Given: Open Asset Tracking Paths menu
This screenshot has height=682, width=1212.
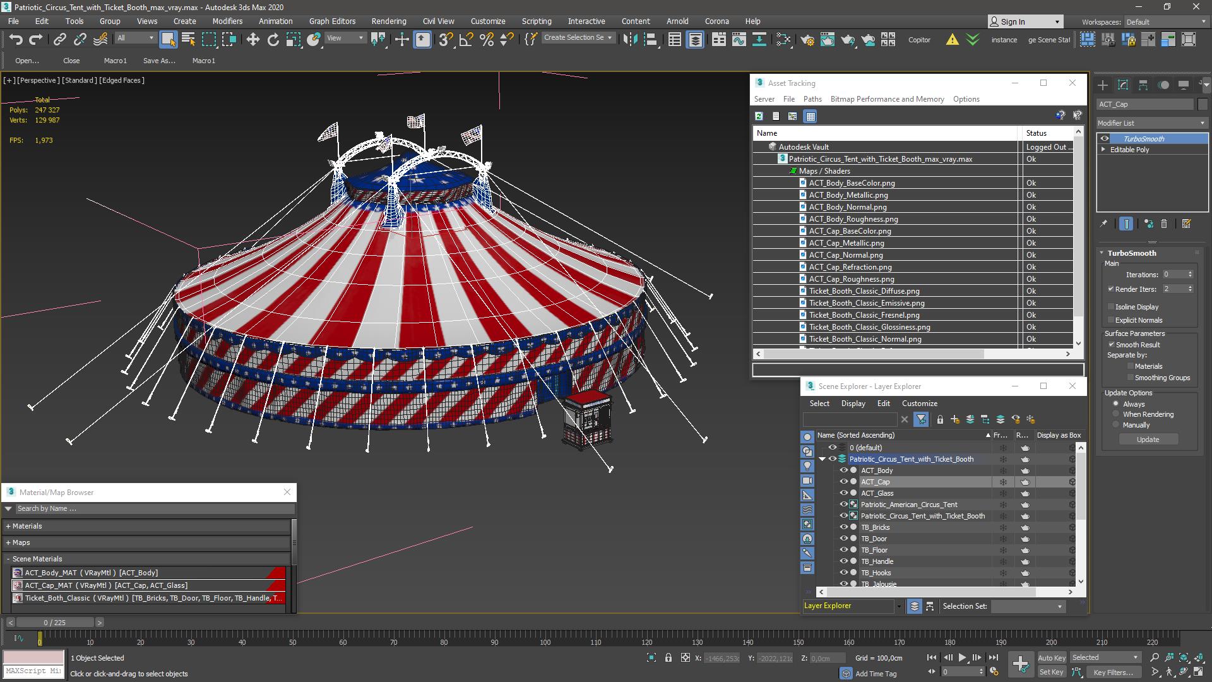Looking at the screenshot, I should click(812, 99).
